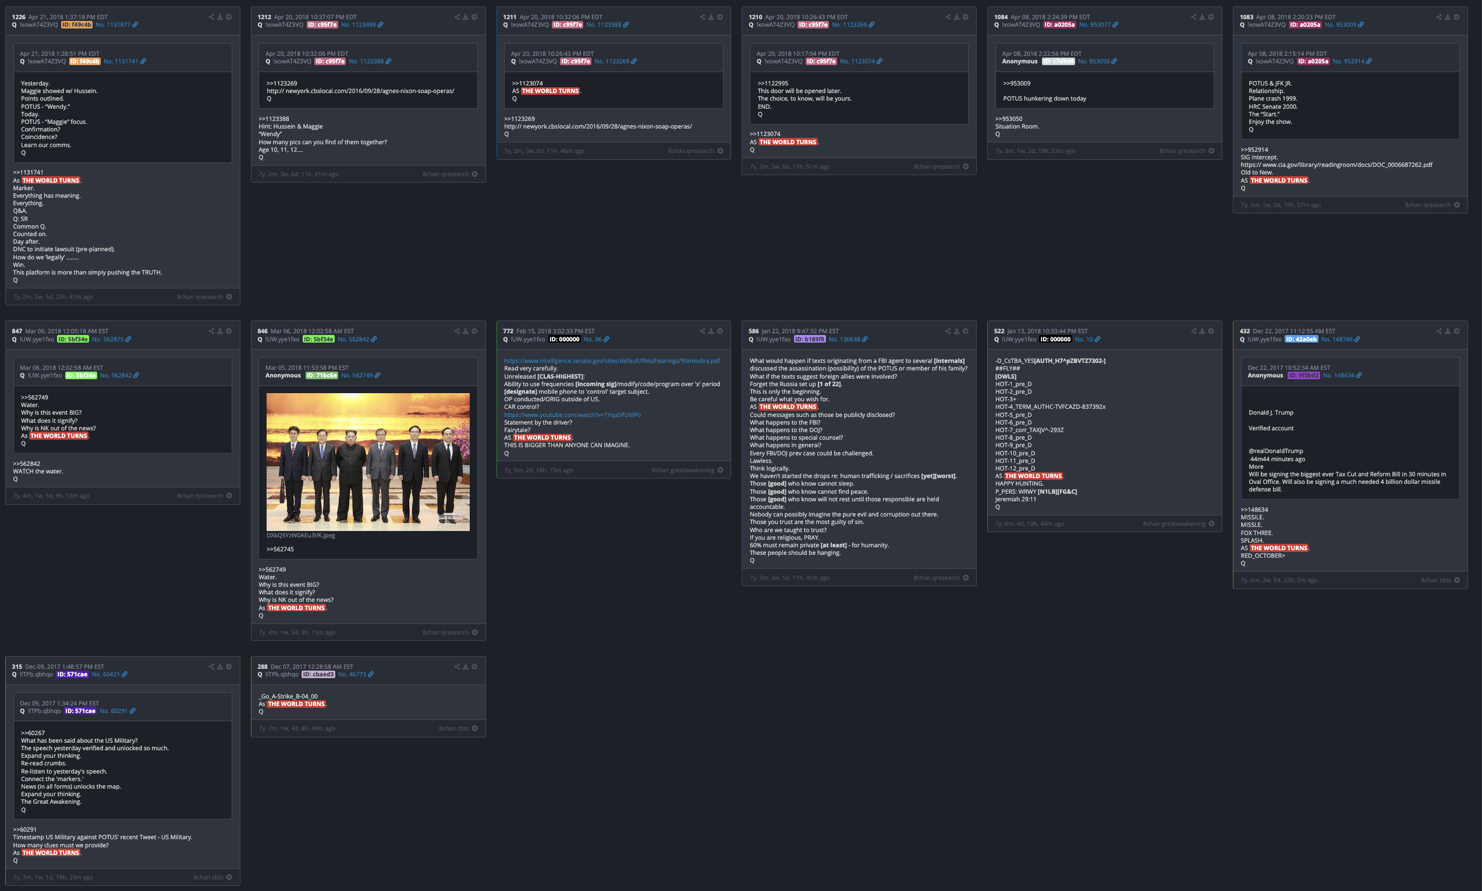Click THE WORLD TURNS highlight in post 288
Image resolution: width=1482 pixels, height=891 pixels.
(x=296, y=704)
